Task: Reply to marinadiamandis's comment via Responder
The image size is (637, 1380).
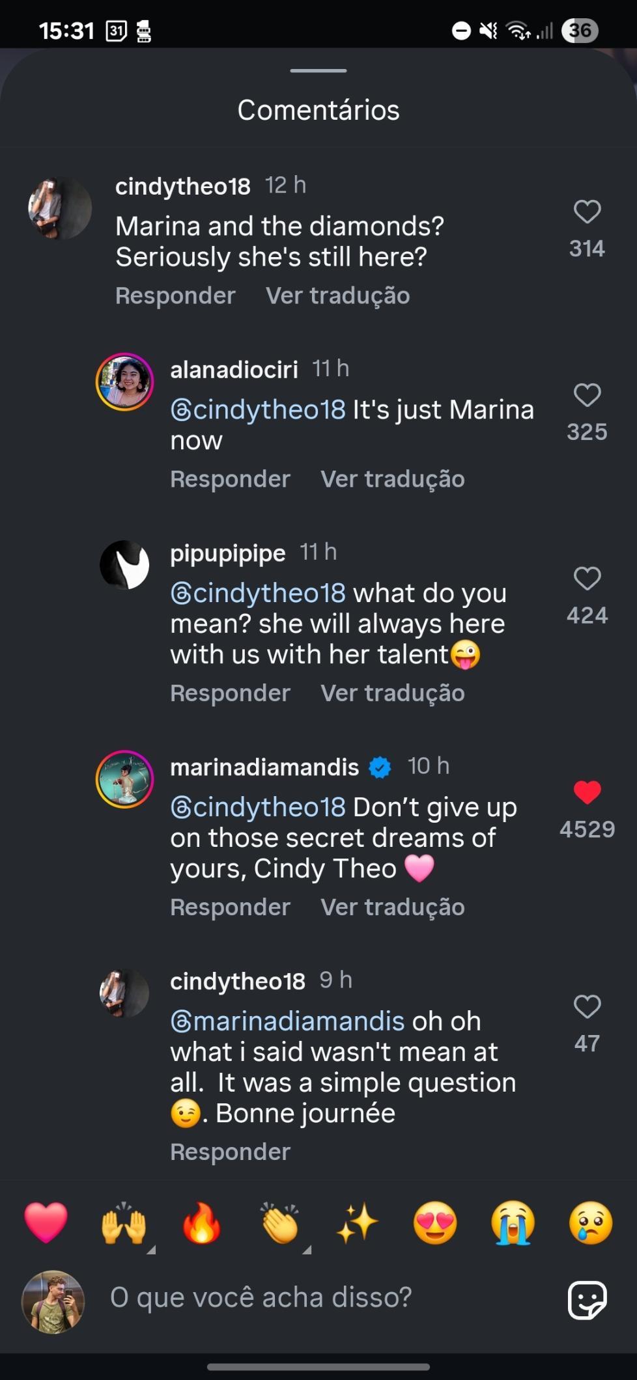Action: tap(230, 907)
